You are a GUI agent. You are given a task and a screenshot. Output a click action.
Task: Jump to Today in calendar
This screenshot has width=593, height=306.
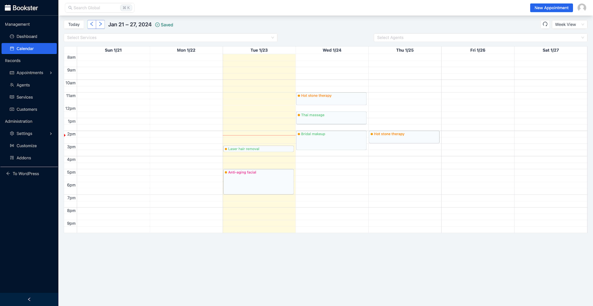pos(74,24)
